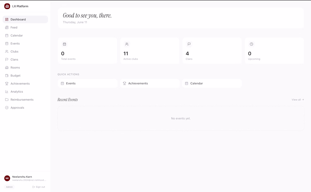Click the Neelanshu Karn user name

22,177
